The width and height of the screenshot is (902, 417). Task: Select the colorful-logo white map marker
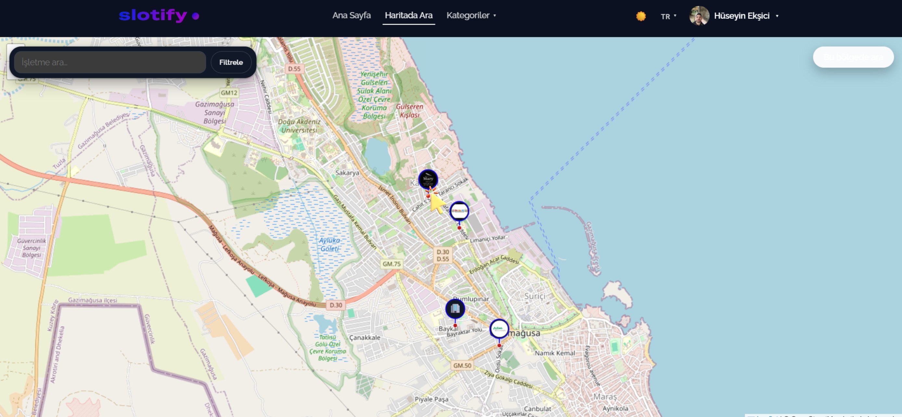(459, 211)
